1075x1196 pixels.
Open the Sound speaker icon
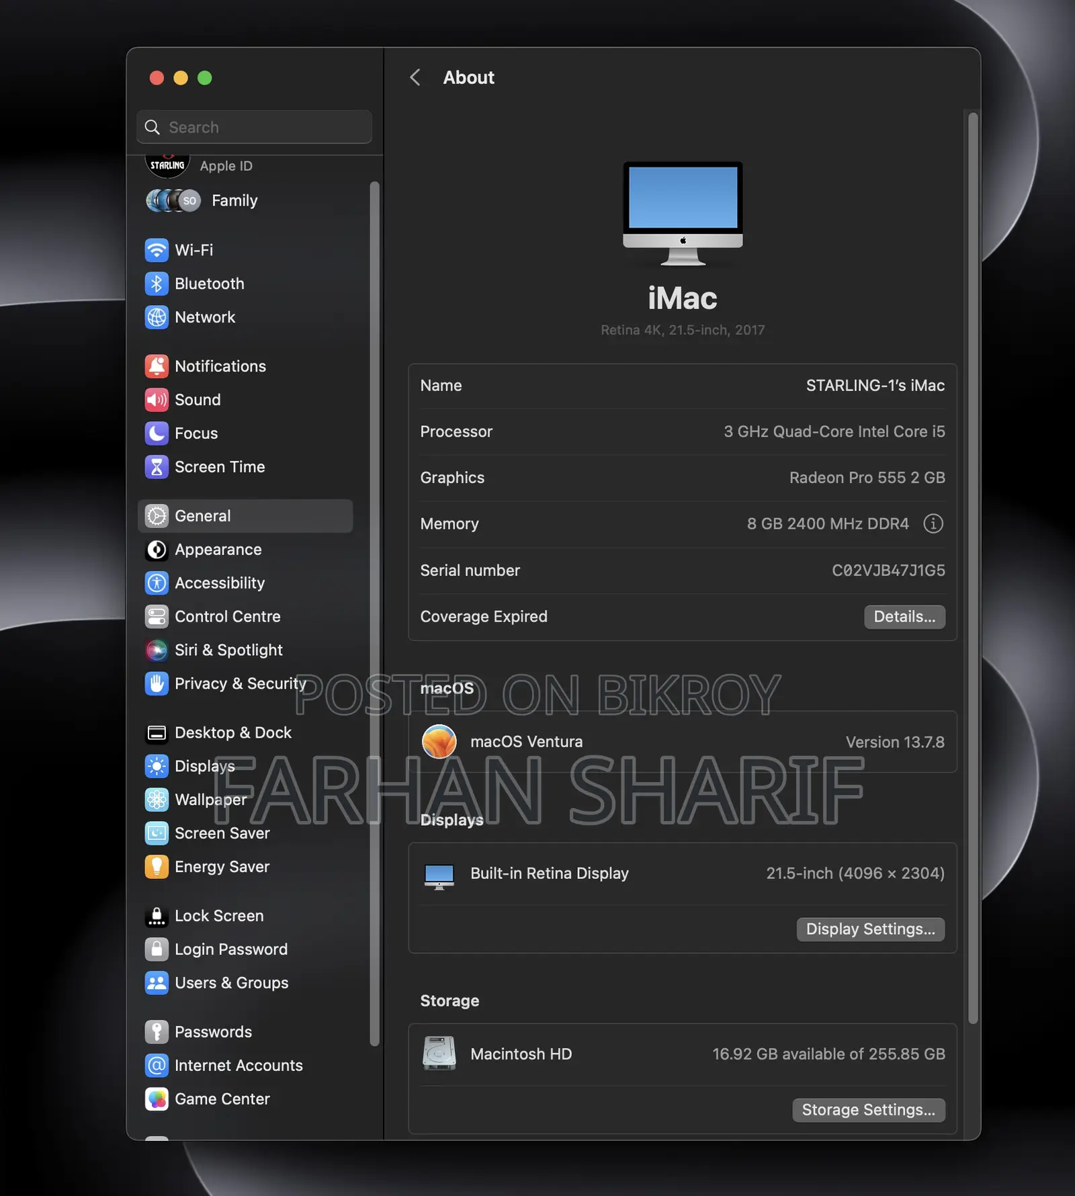coord(157,400)
